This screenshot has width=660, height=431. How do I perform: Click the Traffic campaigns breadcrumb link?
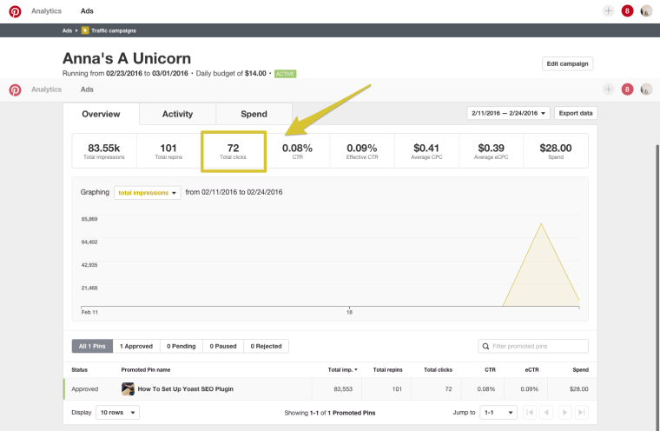pos(114,30)
